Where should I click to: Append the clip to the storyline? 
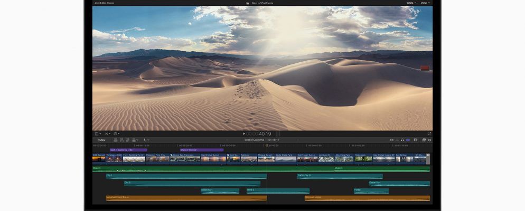(x=128, y=140)
